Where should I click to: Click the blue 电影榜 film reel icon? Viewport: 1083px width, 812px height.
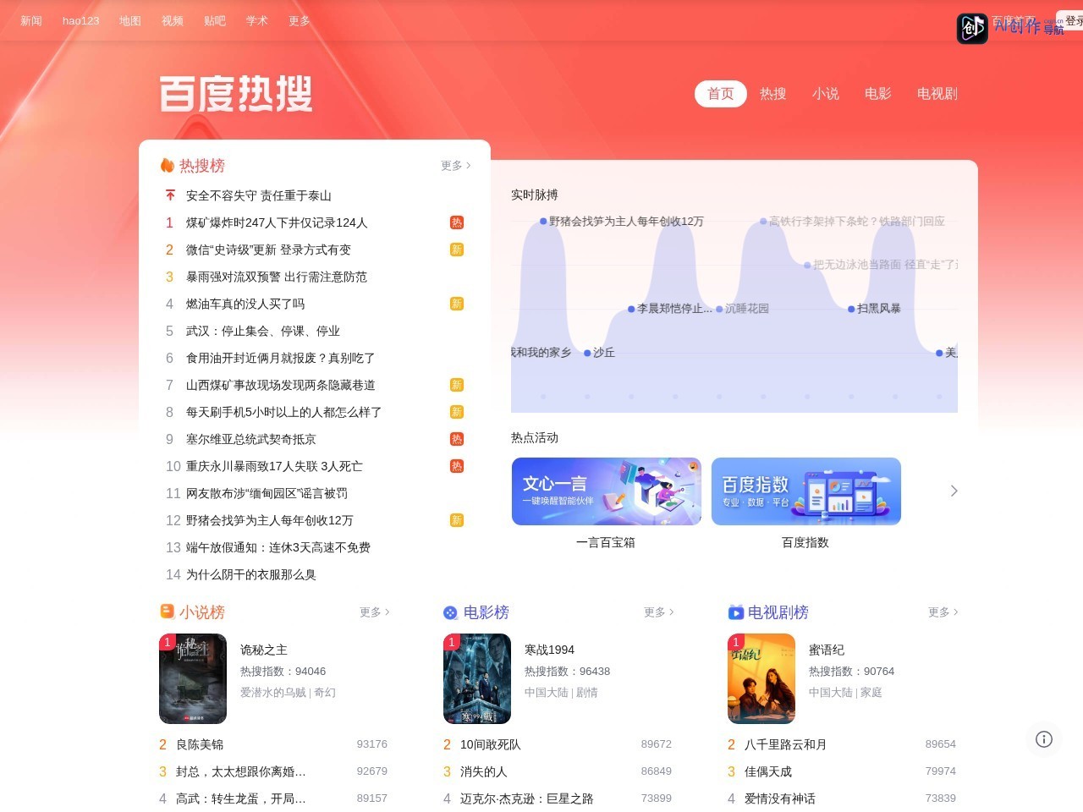tap(451, 612)
